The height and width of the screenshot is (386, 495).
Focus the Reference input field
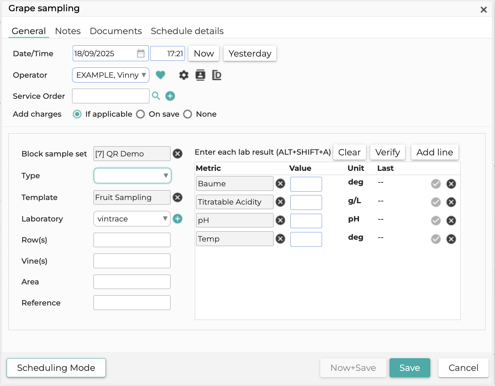[x=132, y=303]
